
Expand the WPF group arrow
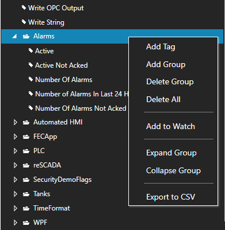16,223
